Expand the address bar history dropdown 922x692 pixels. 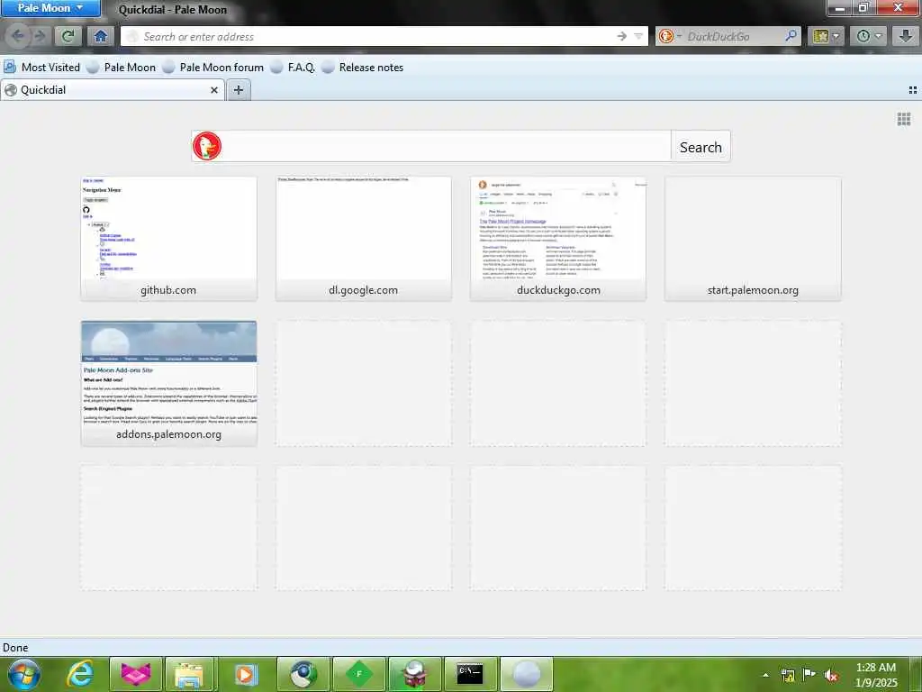click(x=638, y=36)
